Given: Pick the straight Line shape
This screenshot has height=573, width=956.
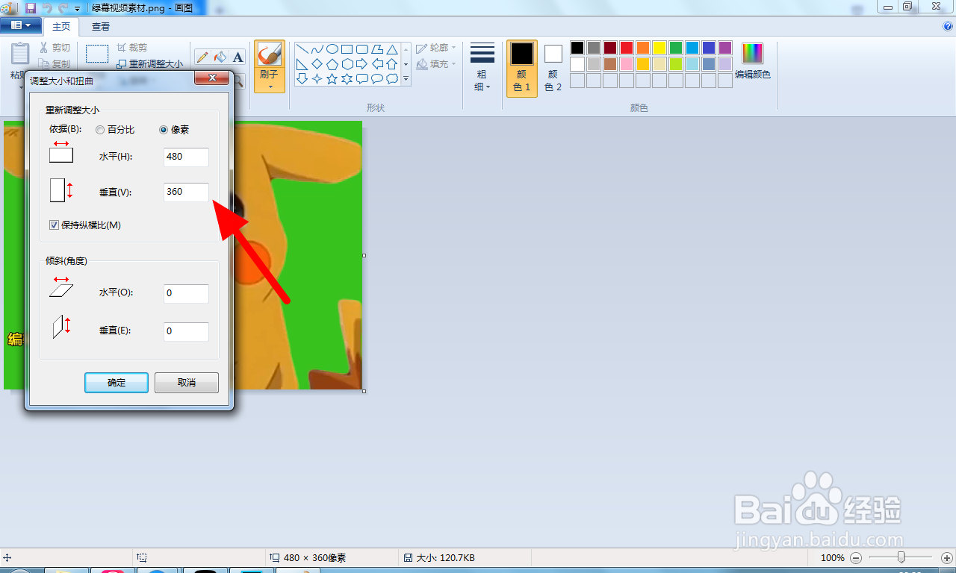Looking at the screenshot, I should click(x=303, y=49).
